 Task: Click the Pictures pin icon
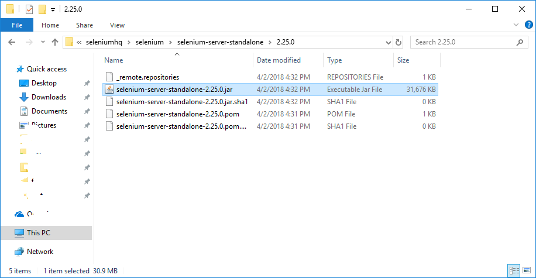coord(87,125)
